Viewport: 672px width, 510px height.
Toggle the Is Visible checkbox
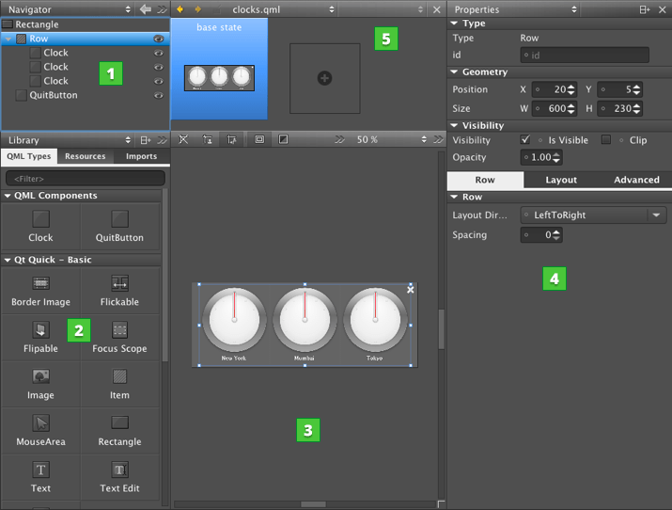pyautogui.click(x=525, y=139)
